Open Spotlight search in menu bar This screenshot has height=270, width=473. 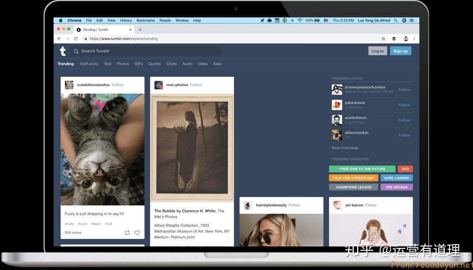tap(396, 20)
